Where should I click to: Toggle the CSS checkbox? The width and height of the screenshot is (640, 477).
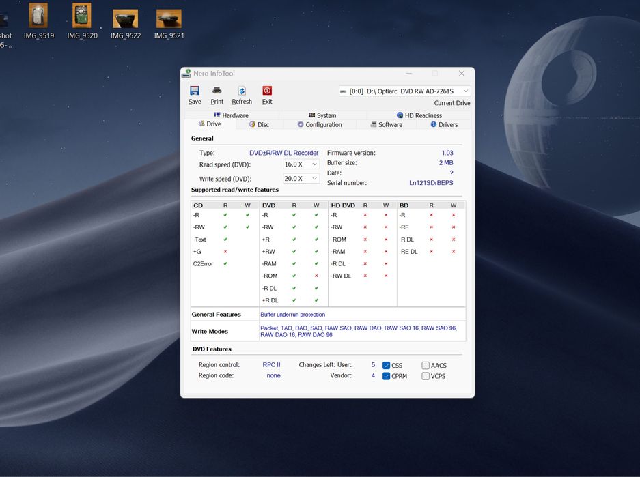[x=386, y=365]
